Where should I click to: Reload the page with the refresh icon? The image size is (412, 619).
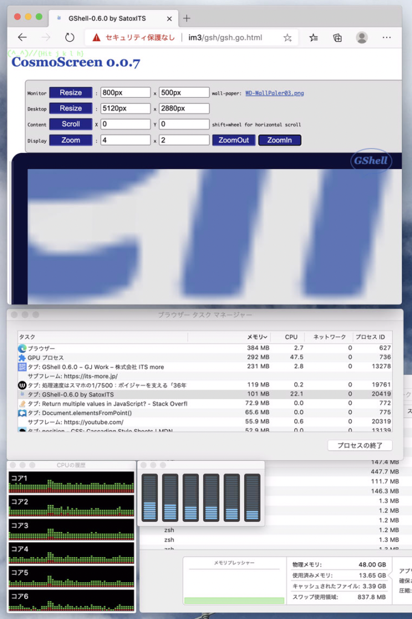69,37
